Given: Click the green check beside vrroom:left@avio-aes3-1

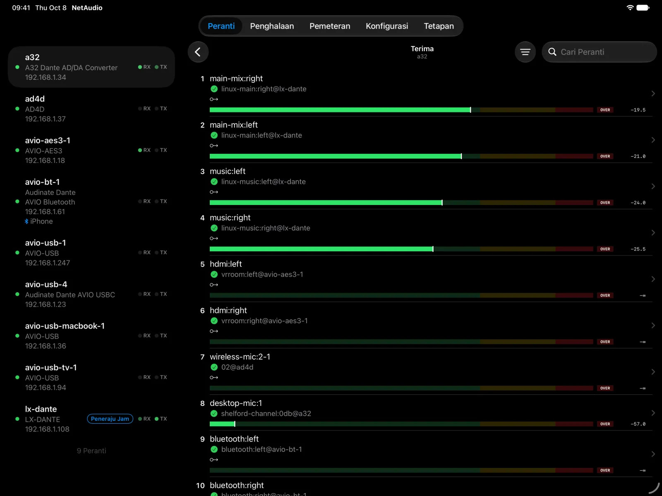Looking at the screenshot, I should (x=214, y=274).
